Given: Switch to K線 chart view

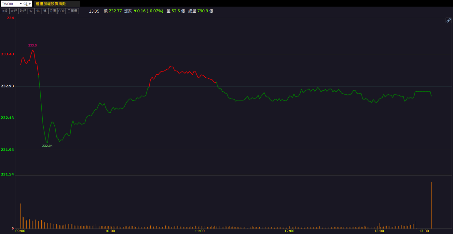Looking at the screenshot, I should pos(5,11).
